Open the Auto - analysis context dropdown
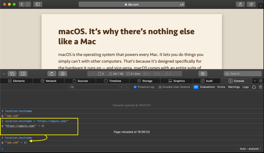Screen dimensions: 264x153 pyautogui.click(x=250, y=149)
